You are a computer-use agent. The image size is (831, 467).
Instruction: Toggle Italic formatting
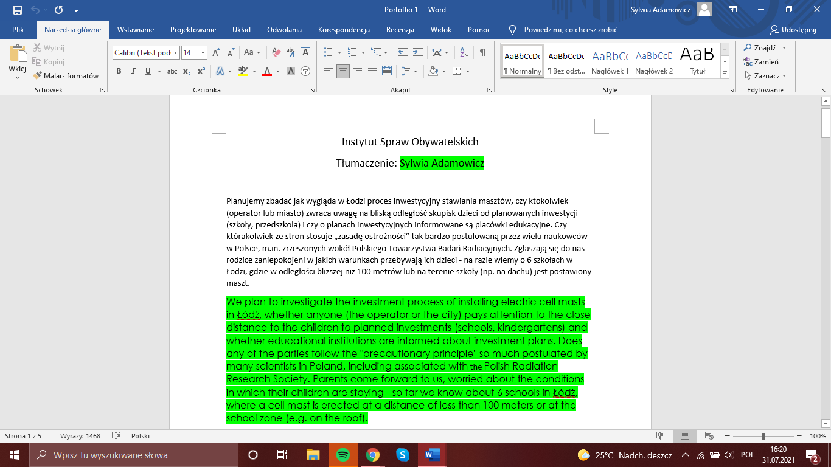[133, 71]
